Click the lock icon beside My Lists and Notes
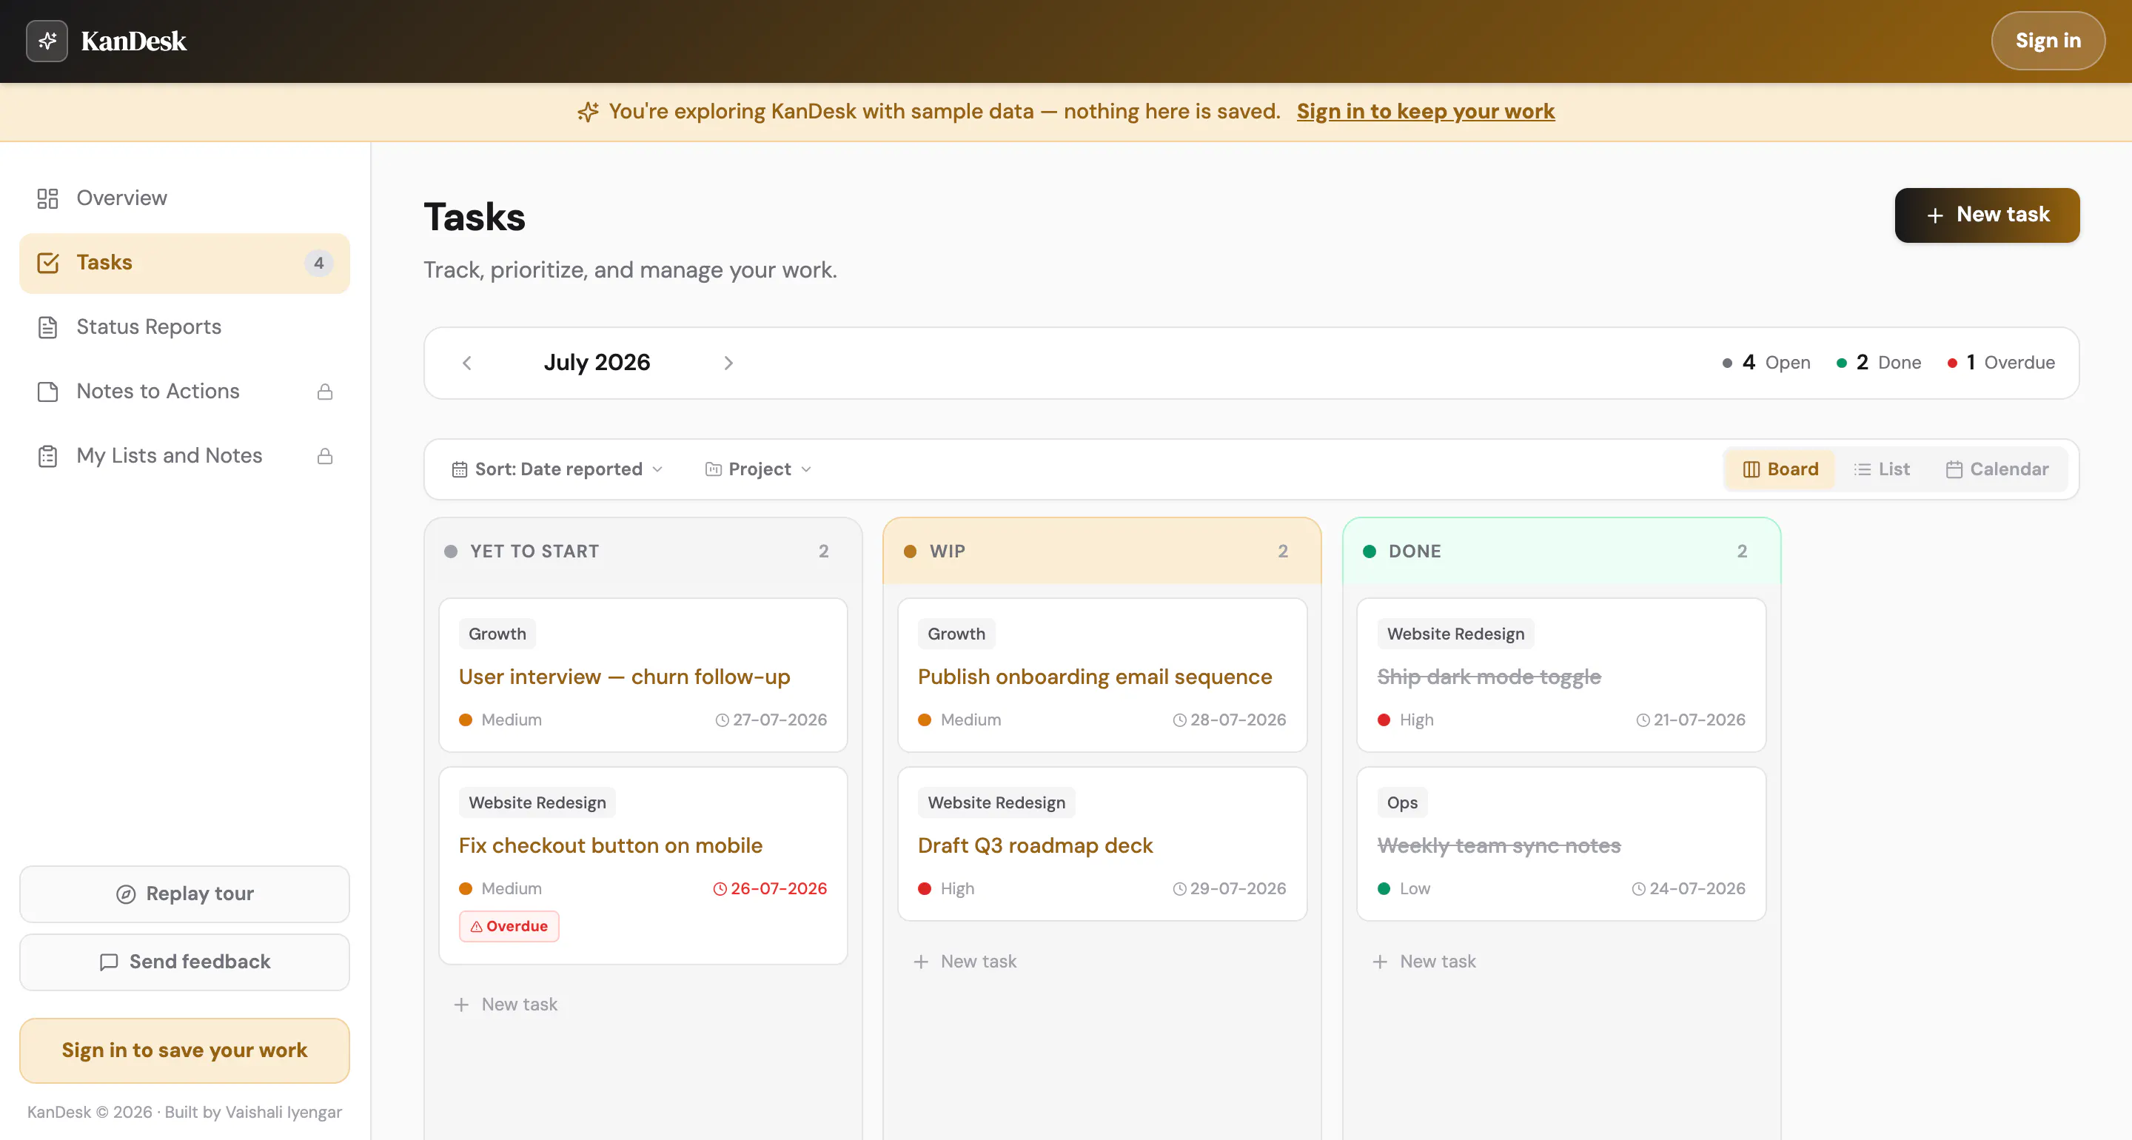The image size is (2132, 1140). [325, 456]
